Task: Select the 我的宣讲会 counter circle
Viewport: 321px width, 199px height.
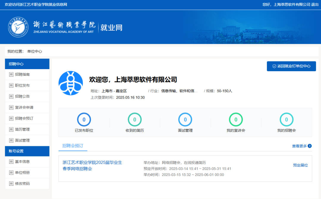Action: (x=236, y=120)
